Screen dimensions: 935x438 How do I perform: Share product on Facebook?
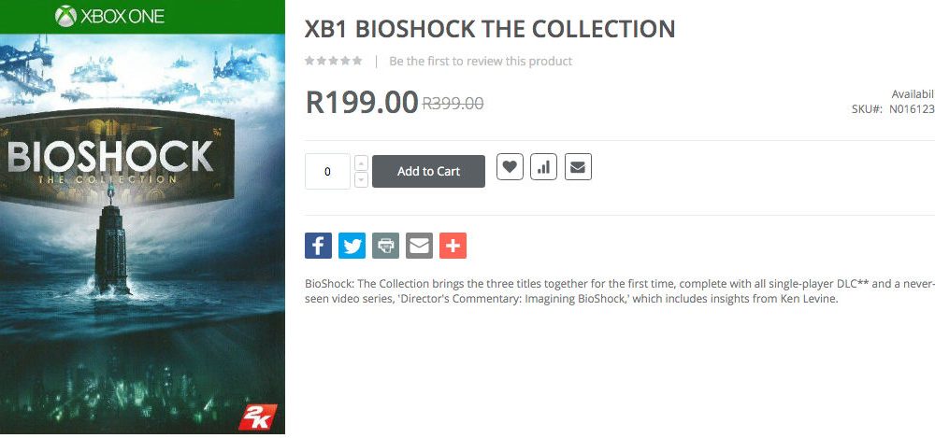pyautogui.click(x=318, y=246)
